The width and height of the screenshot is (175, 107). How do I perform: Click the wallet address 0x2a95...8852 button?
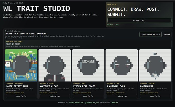[139, 20]
